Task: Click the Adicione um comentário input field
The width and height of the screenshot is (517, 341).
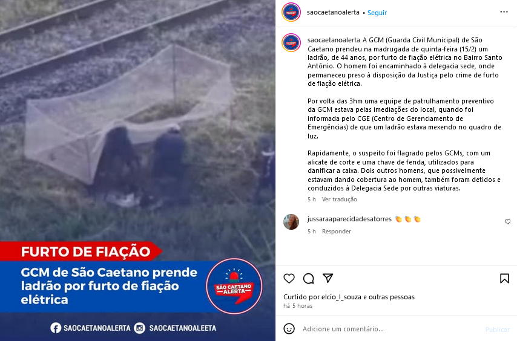Action: click(390, 329)
